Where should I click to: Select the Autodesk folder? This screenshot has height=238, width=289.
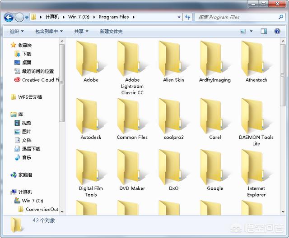point(91,119)
